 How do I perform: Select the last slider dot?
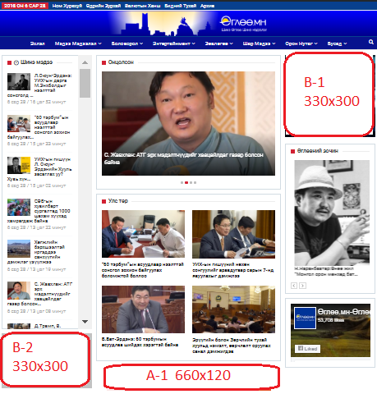click(195, 182)
